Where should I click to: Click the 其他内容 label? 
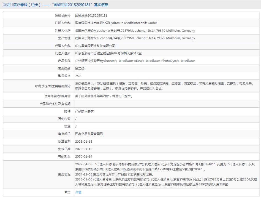click(64, 119)
